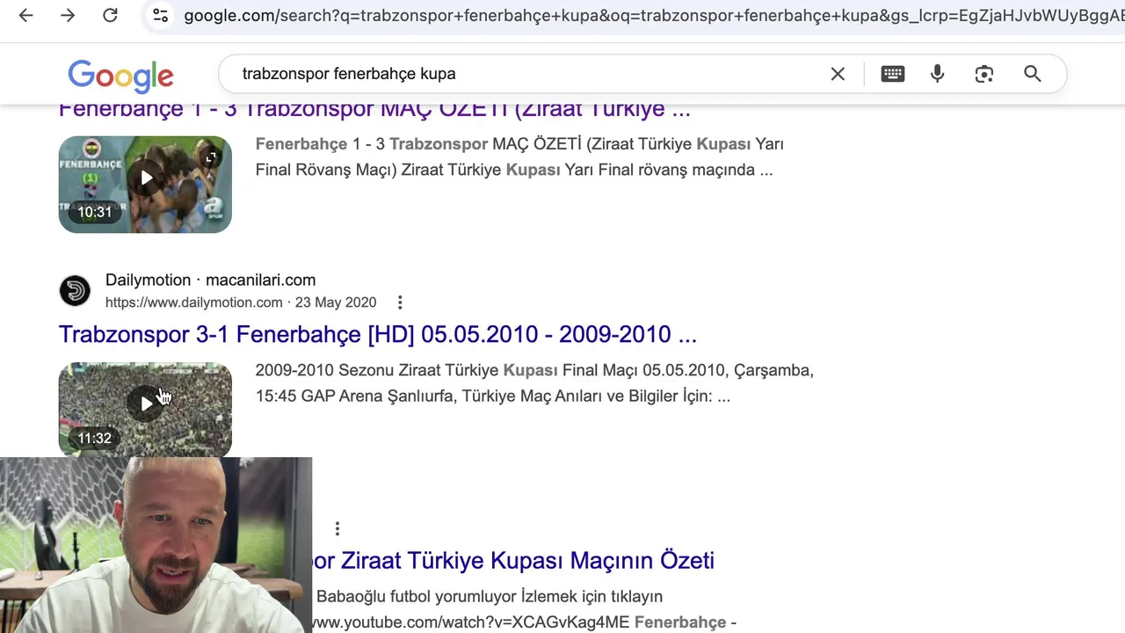Expand the preview icon on 10:31 thumbnail
Screen dimensions: 1125x633
211,157
